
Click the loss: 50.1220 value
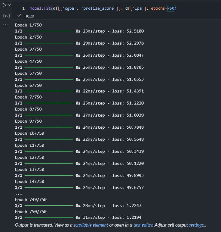tap(128, 164)
